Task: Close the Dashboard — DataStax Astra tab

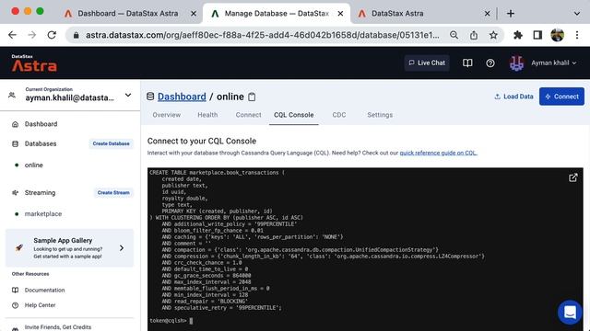Action: coord(194,14)
